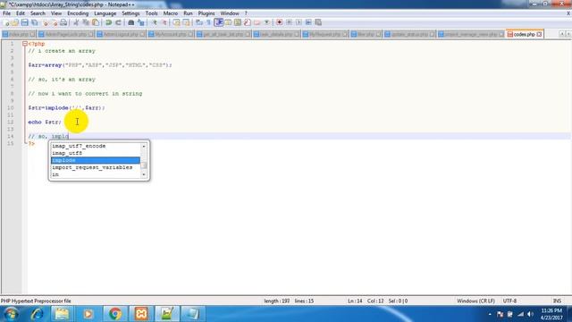Click the UTF-8 encoding status bar entry

pos(509,301)
